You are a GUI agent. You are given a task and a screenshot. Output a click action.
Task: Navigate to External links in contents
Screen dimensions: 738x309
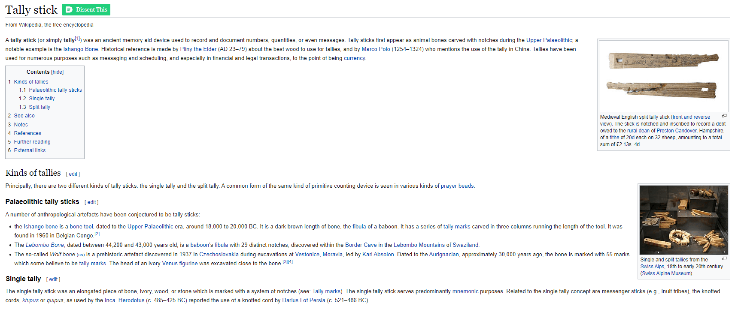(x=30, y=150)
